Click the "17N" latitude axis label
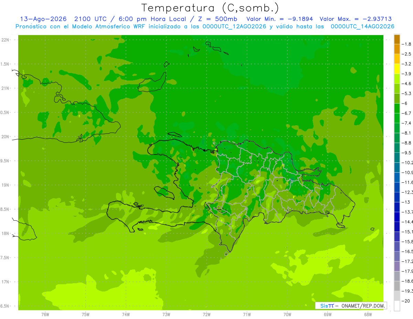This screenshot has width=413, height=319. pyautogui.click(x=6, y=282)
